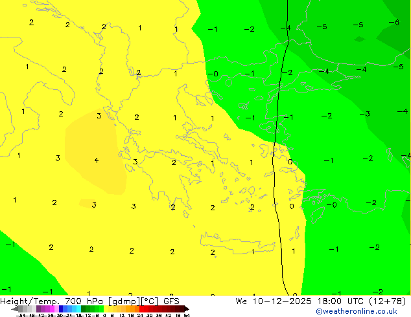Screen dimensions: 411x317
Task: Click the '-3' temperature value on the map
Action: click(364, 114)
